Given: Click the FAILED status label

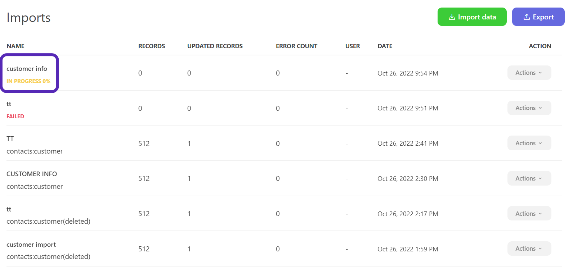Looking at the screenshot, I should (x=15, y=117).
